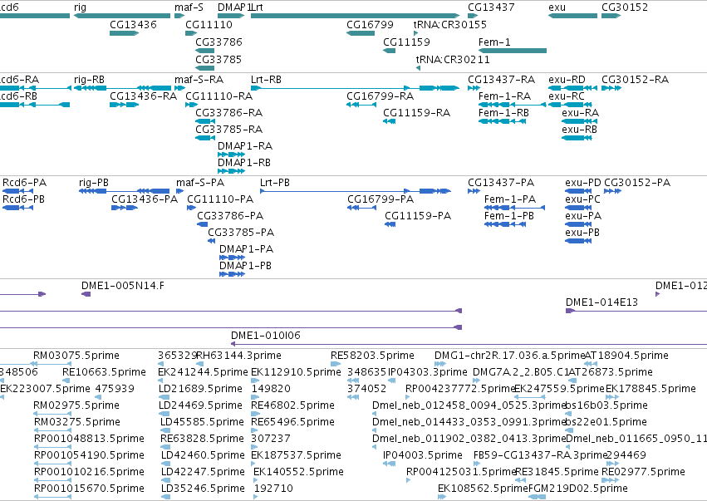Select the "CG11159-RA" transcript label
The width and height of the screenshot is (707, 501).
pyautogui.click(x=416, y=113)
